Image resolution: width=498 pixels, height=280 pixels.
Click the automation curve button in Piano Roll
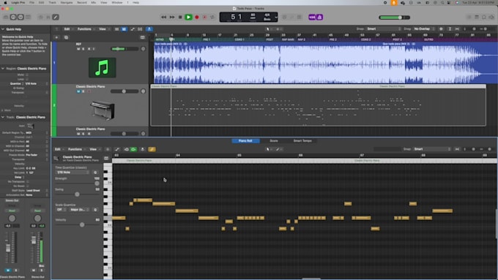pos(117,149)
